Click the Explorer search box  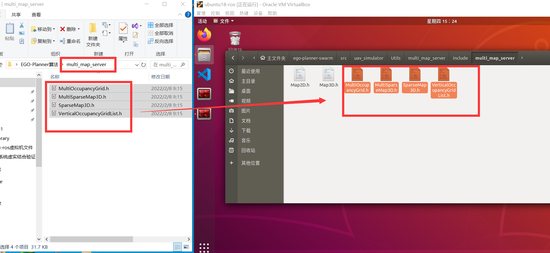[x=169, y=65]
